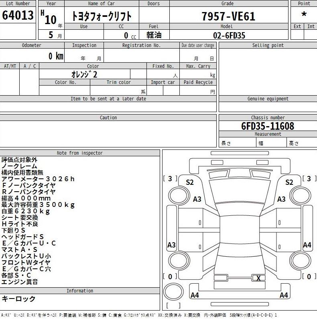Select the Measurement header
This screenshot has width=317, height=319.
[268, 134]
